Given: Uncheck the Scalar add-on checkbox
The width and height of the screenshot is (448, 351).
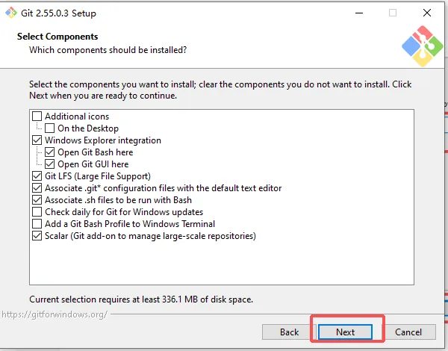Looking at the screenshot, I should coord(37,236).
